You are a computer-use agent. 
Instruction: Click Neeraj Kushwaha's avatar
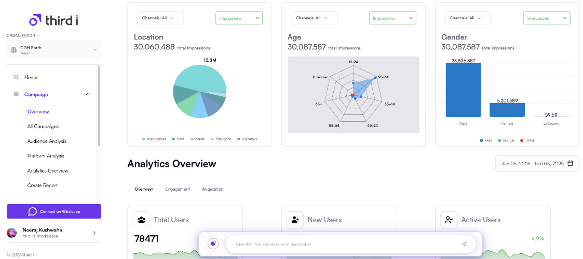click(x=12, y=233)
